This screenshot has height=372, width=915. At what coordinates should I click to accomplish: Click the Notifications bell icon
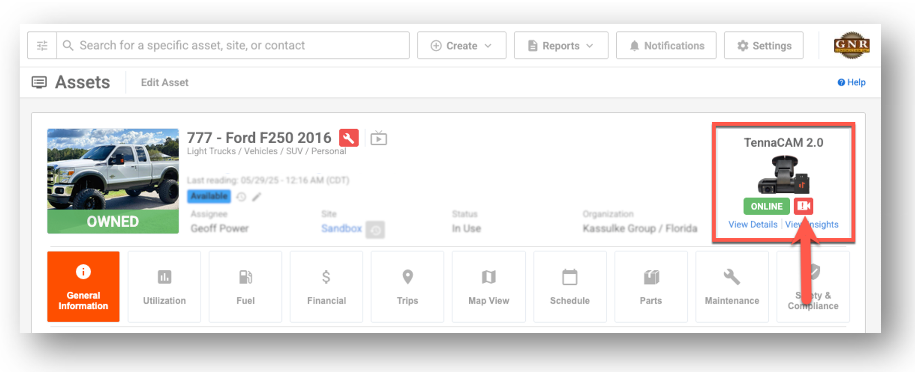[x=635, y=46]
